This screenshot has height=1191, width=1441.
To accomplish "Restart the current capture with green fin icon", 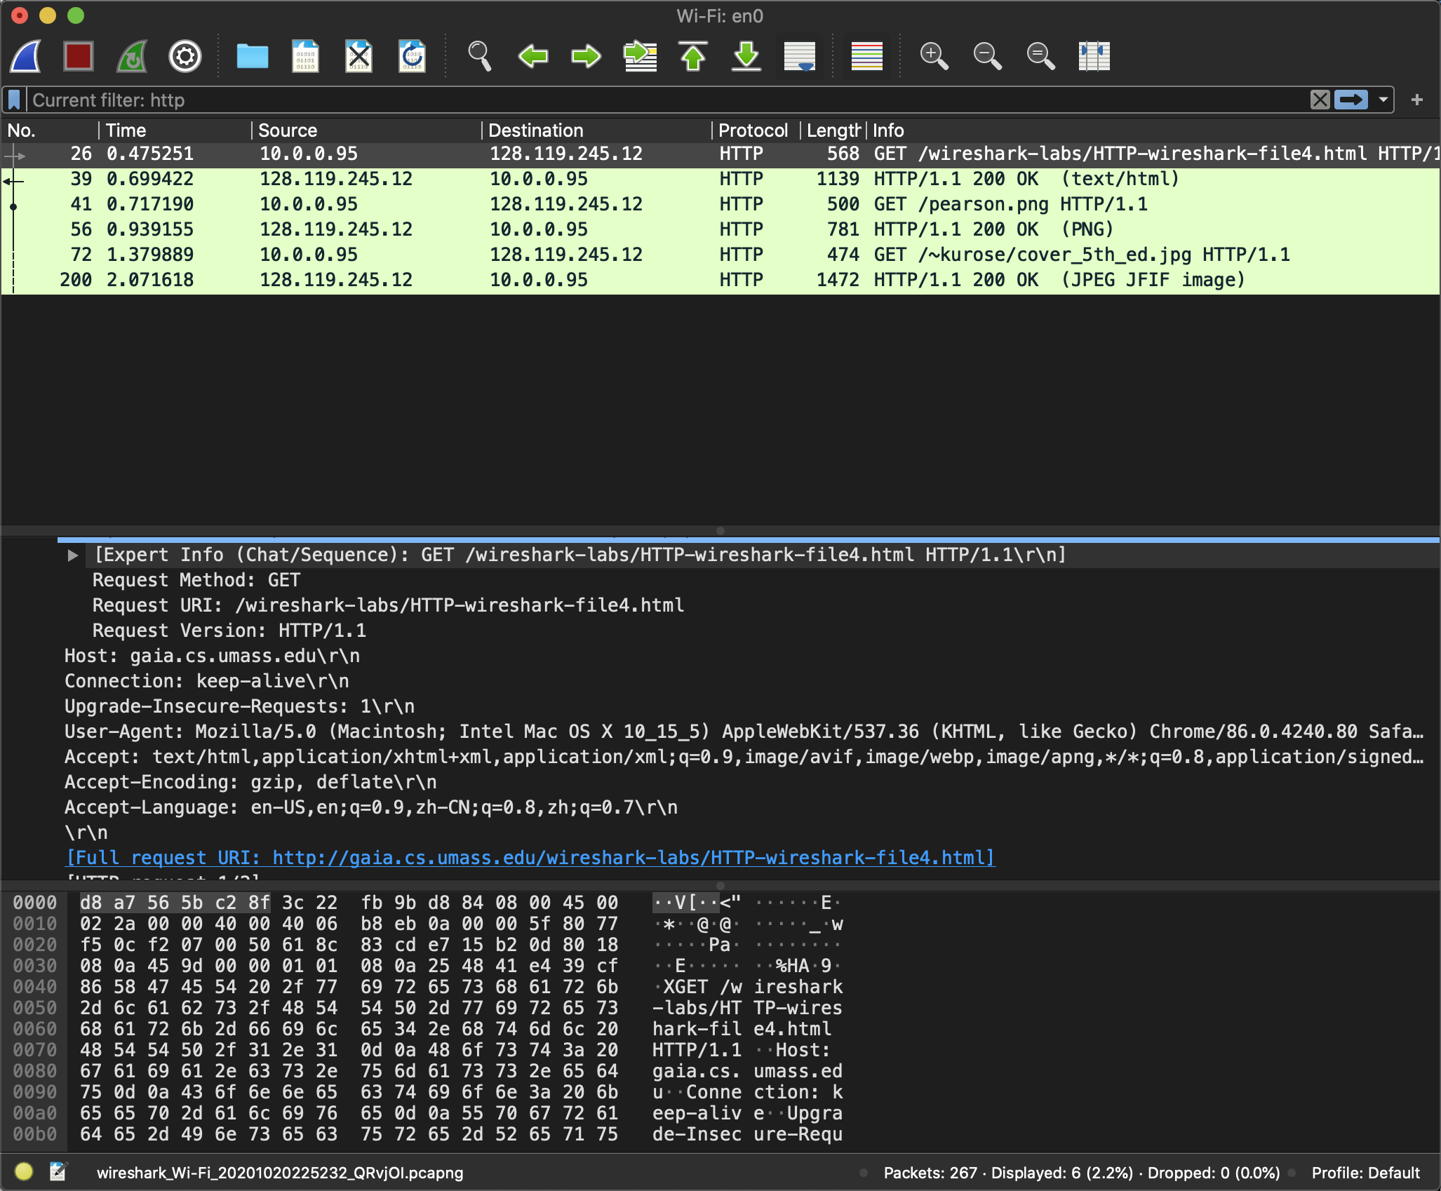I will click(131, 56).
